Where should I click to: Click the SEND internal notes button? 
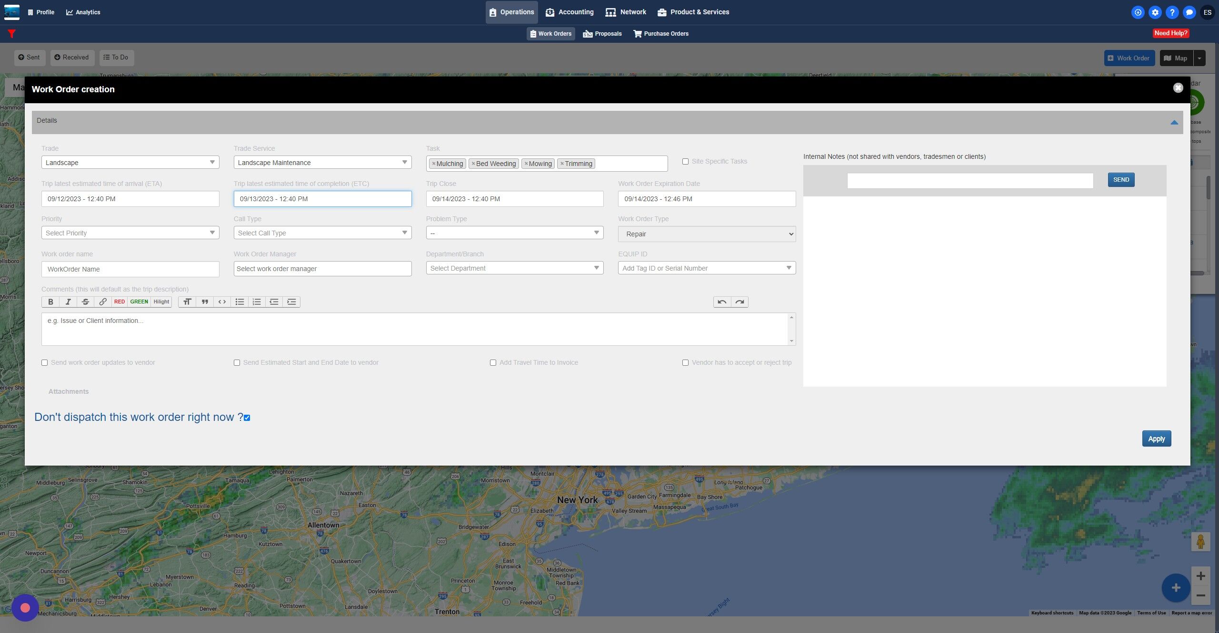pos(1121,180)
